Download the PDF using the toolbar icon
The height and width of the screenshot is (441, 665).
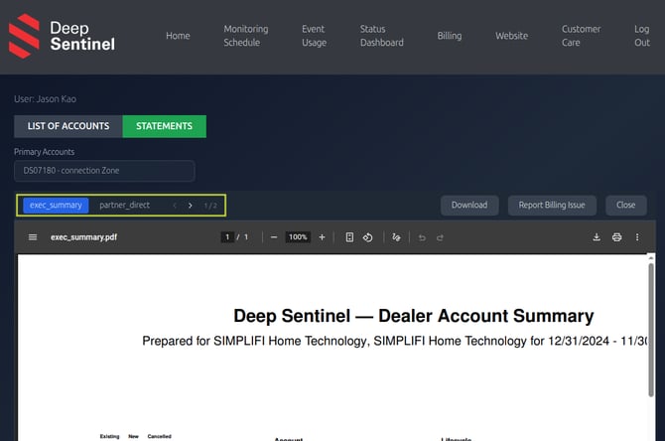[597, 237]
